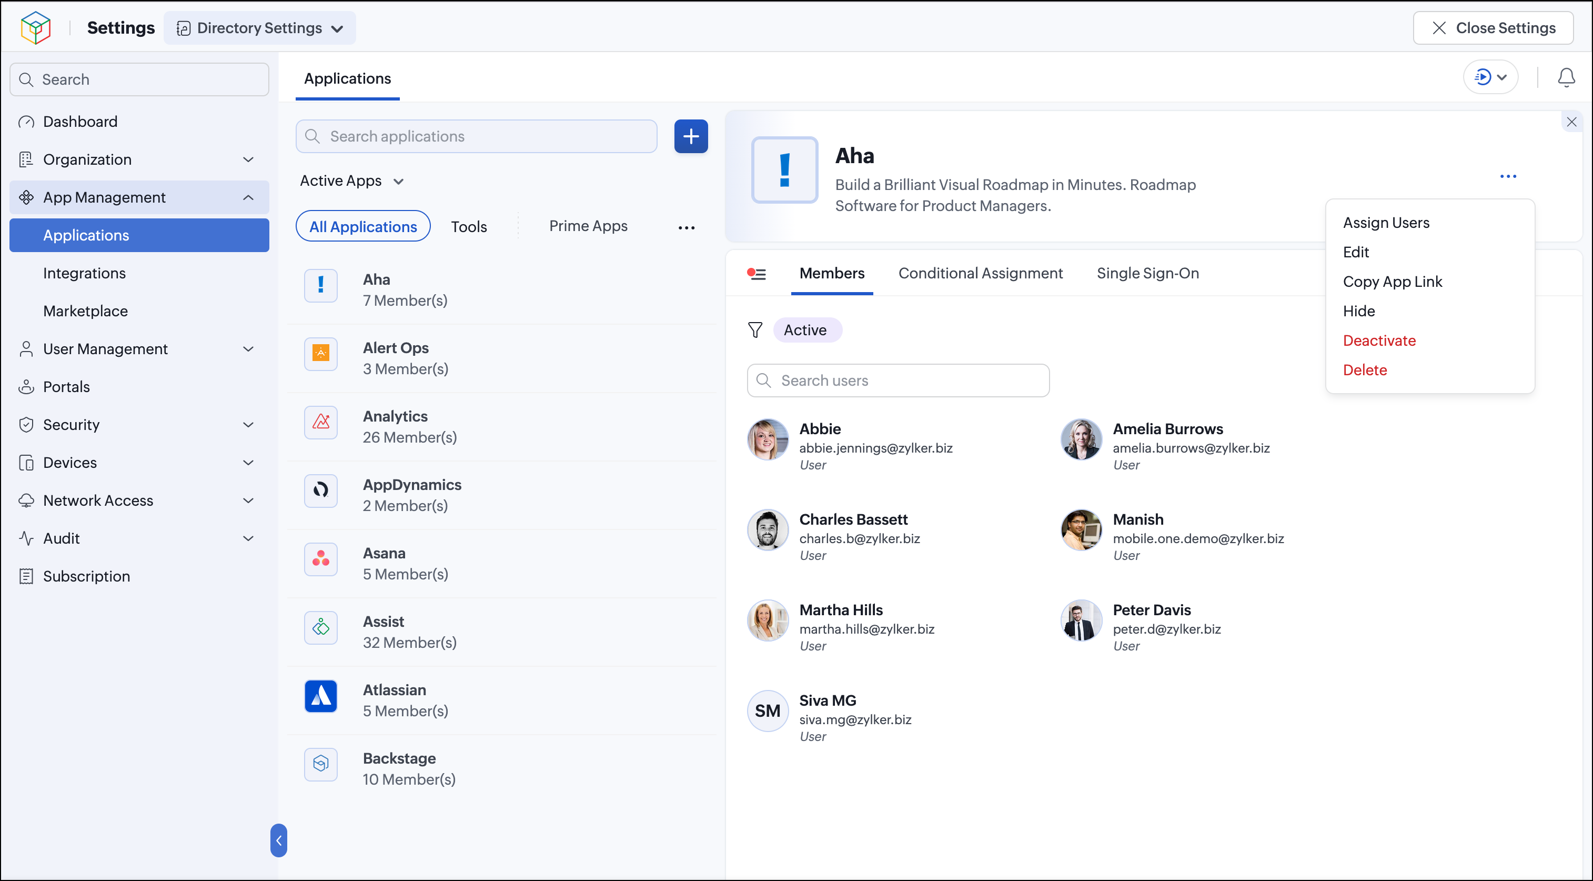Image resolution: width=1593 pixels, height=881 pixels.
Task: Select Copy App Link option
Action: 1392,282
